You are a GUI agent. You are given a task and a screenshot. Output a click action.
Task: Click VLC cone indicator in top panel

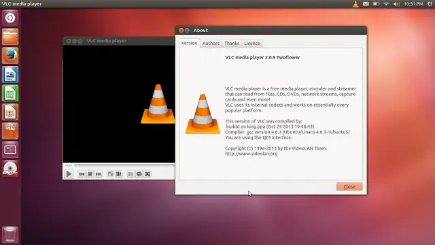coord(355,4)
